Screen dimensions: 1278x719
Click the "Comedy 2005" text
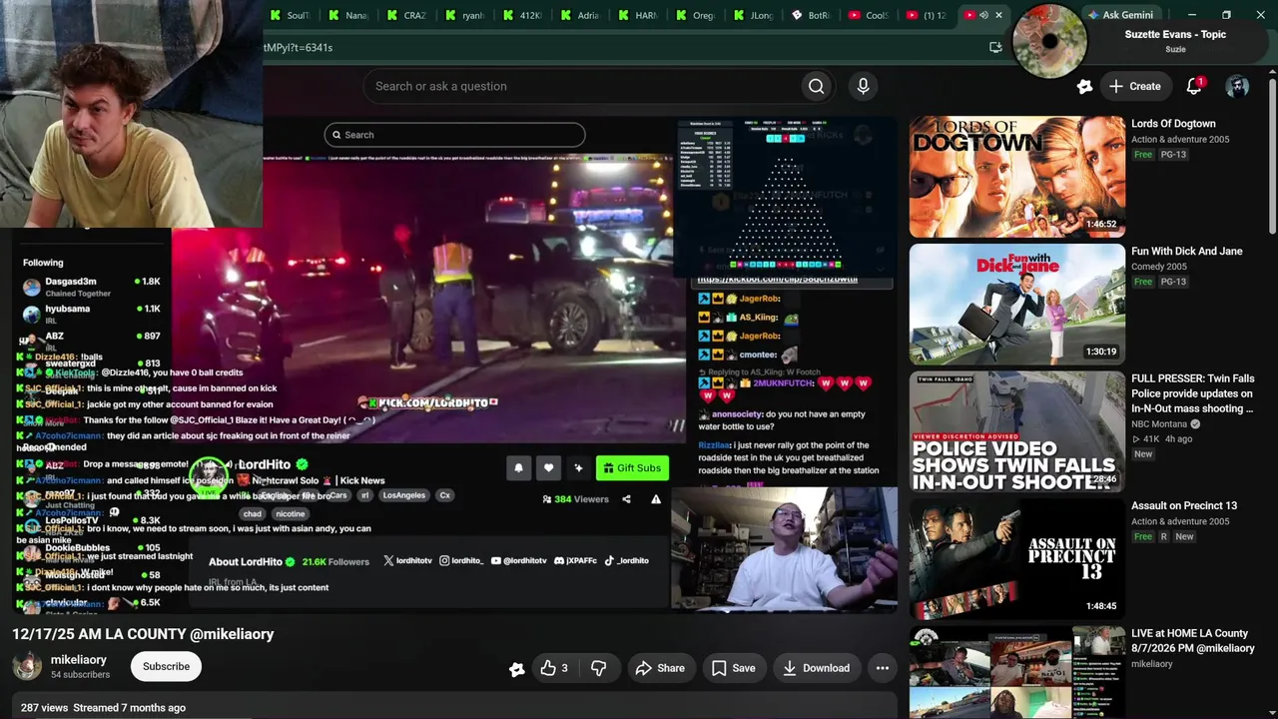click(1159, 267)
